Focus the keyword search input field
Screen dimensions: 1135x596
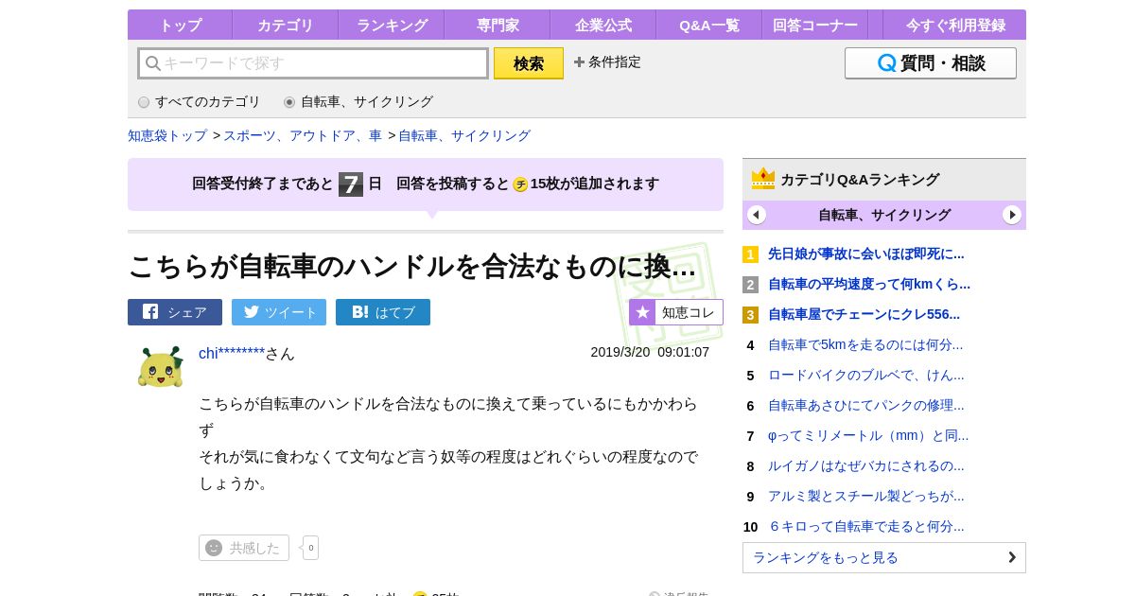[x=313, y=63]
